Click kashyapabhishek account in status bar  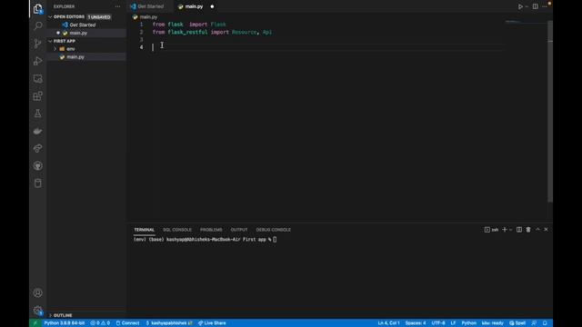(x=169, y=323)
